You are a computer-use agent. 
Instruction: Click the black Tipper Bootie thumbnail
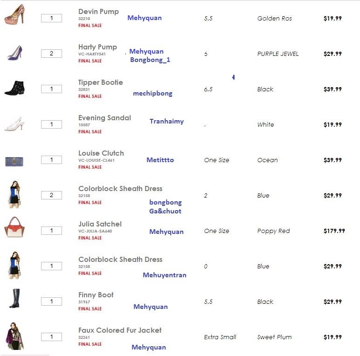coord(14,88)
